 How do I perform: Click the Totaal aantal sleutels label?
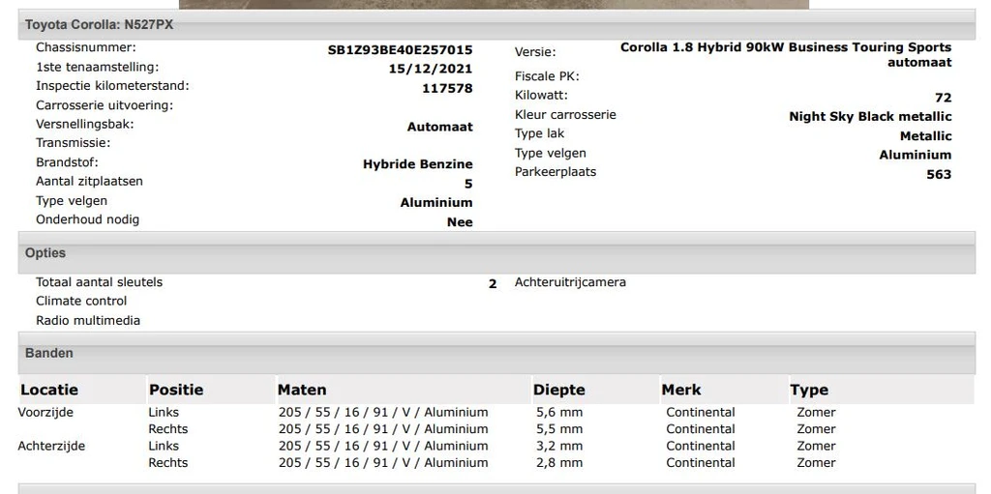pyautogui.click(x=100, y=282)
